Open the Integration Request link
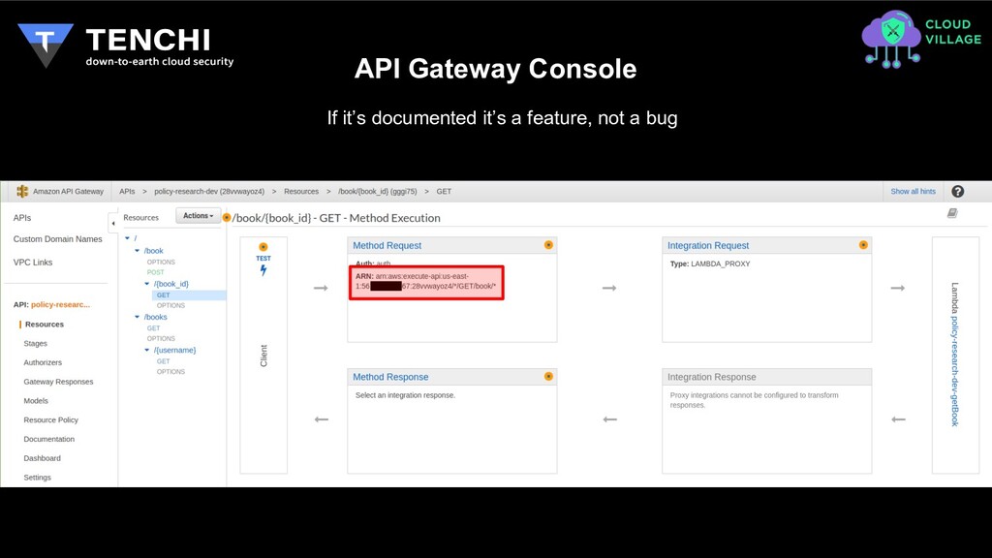992x558 pixels. coord(708,245)
